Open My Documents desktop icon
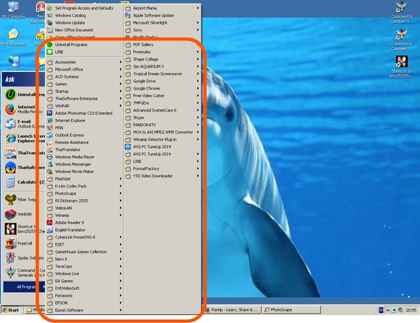This screenshot has height=323, width=420. 13,38
